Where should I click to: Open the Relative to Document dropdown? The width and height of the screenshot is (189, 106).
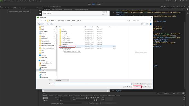pyautogui.click(x=62, y=80)
